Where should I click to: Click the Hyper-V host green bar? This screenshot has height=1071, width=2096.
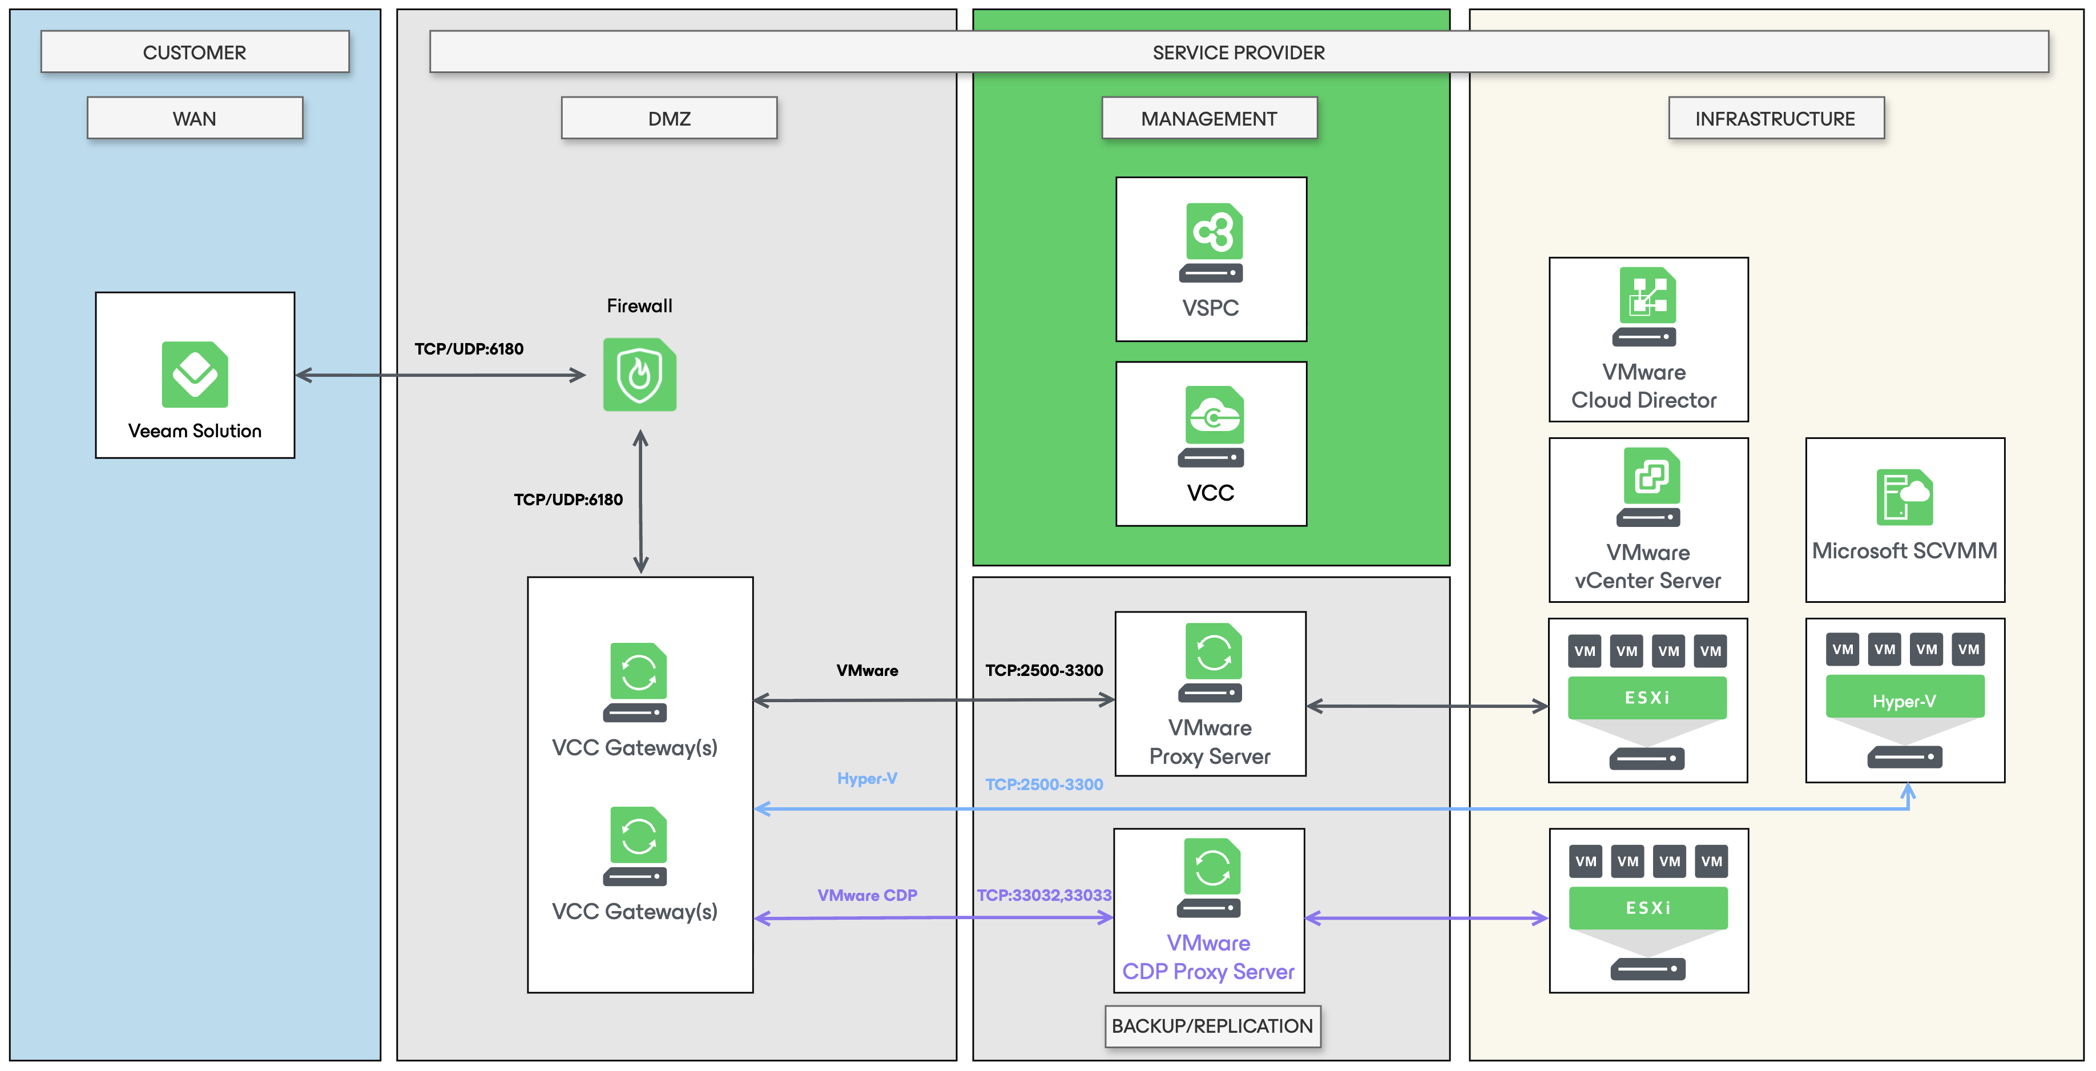pos(1905,696)
